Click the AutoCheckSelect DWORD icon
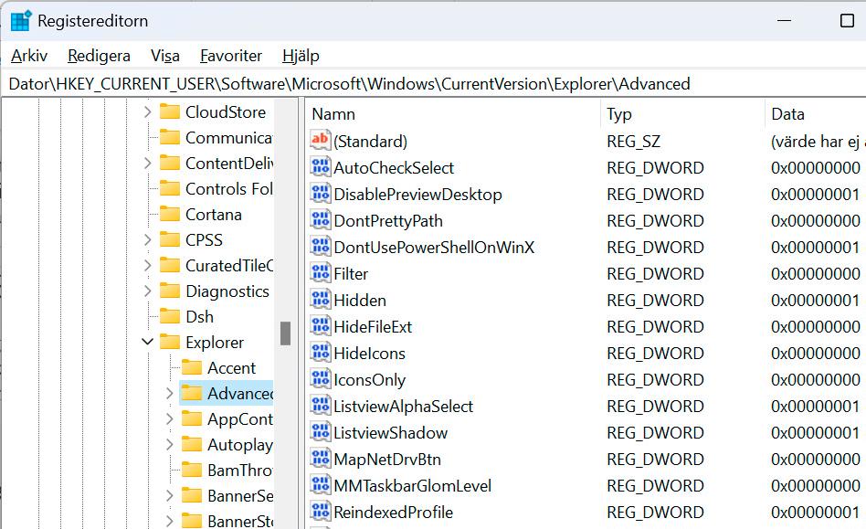This screenshot has width=866, height=529. (x=321, y=167)
